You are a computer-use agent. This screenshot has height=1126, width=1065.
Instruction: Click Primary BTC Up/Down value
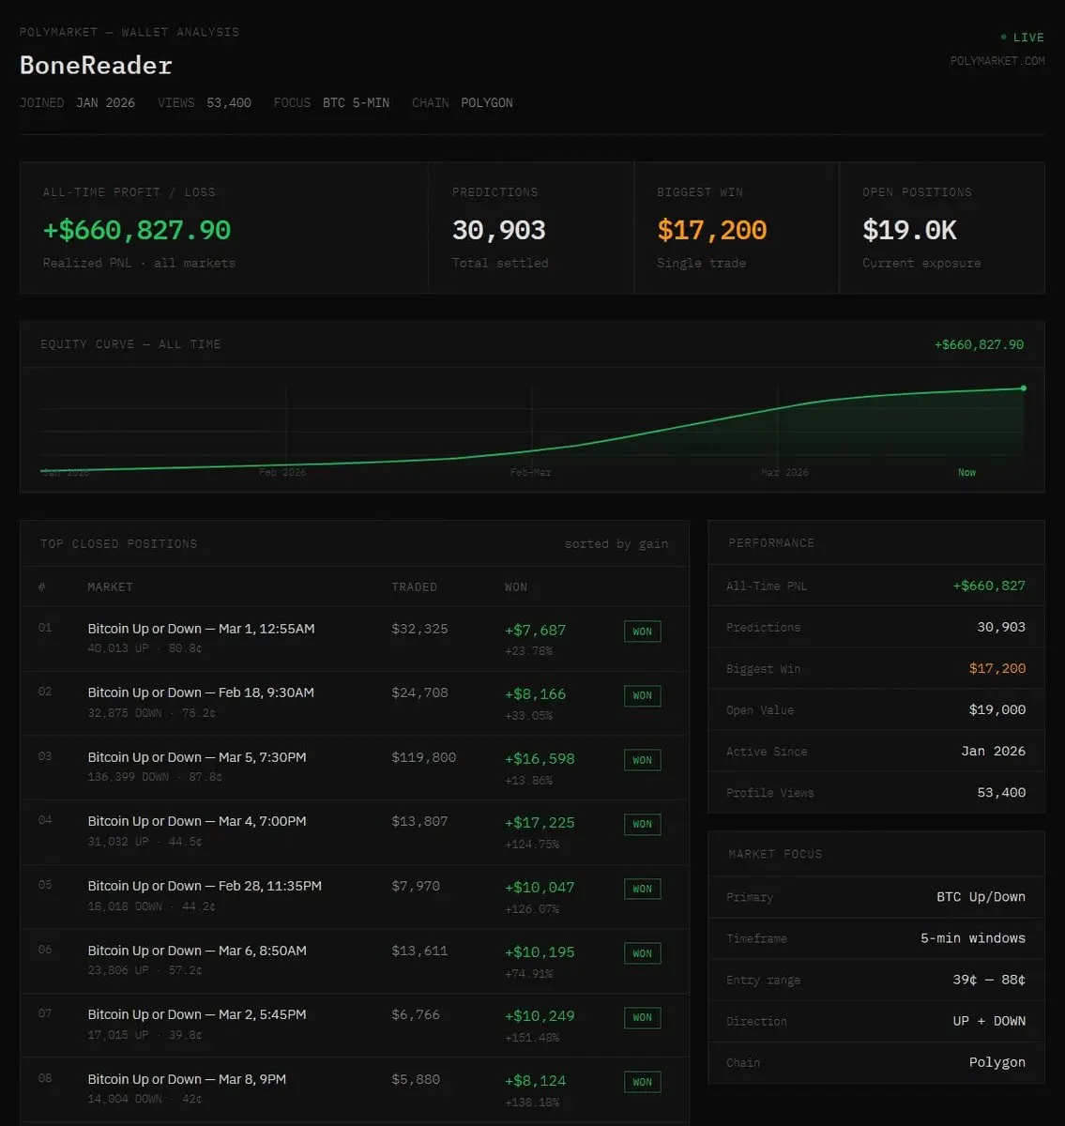point(981,897)
